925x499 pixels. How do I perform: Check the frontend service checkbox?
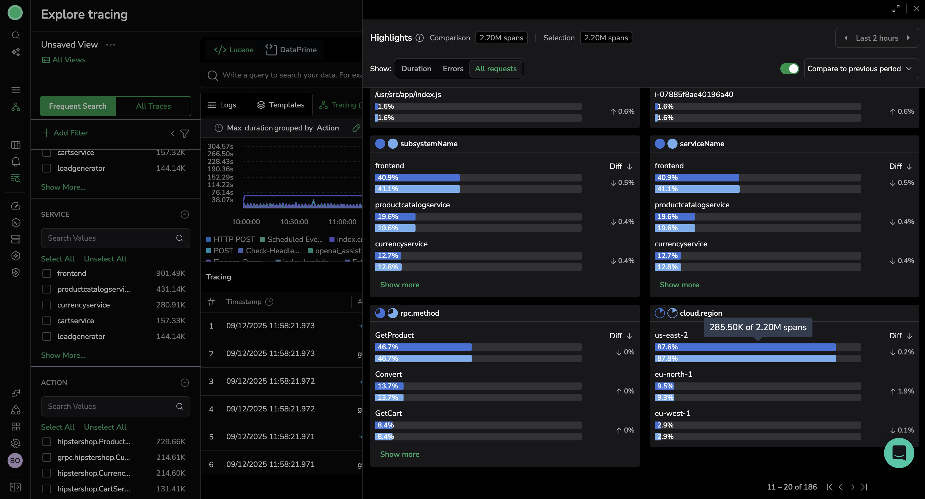(x=47, y=273)
